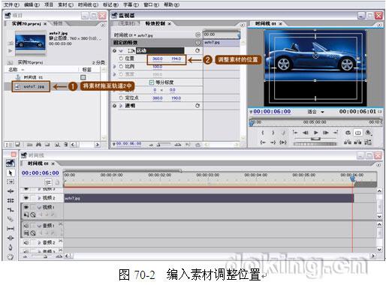
Task: Select the Rate Stretch tool
Action: coord(11,210)
